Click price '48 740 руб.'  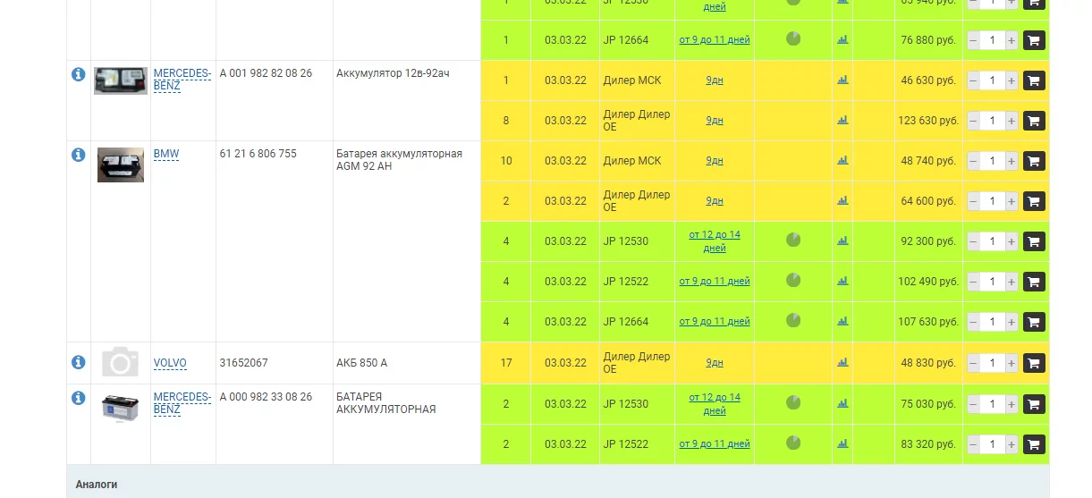point(928,161)
